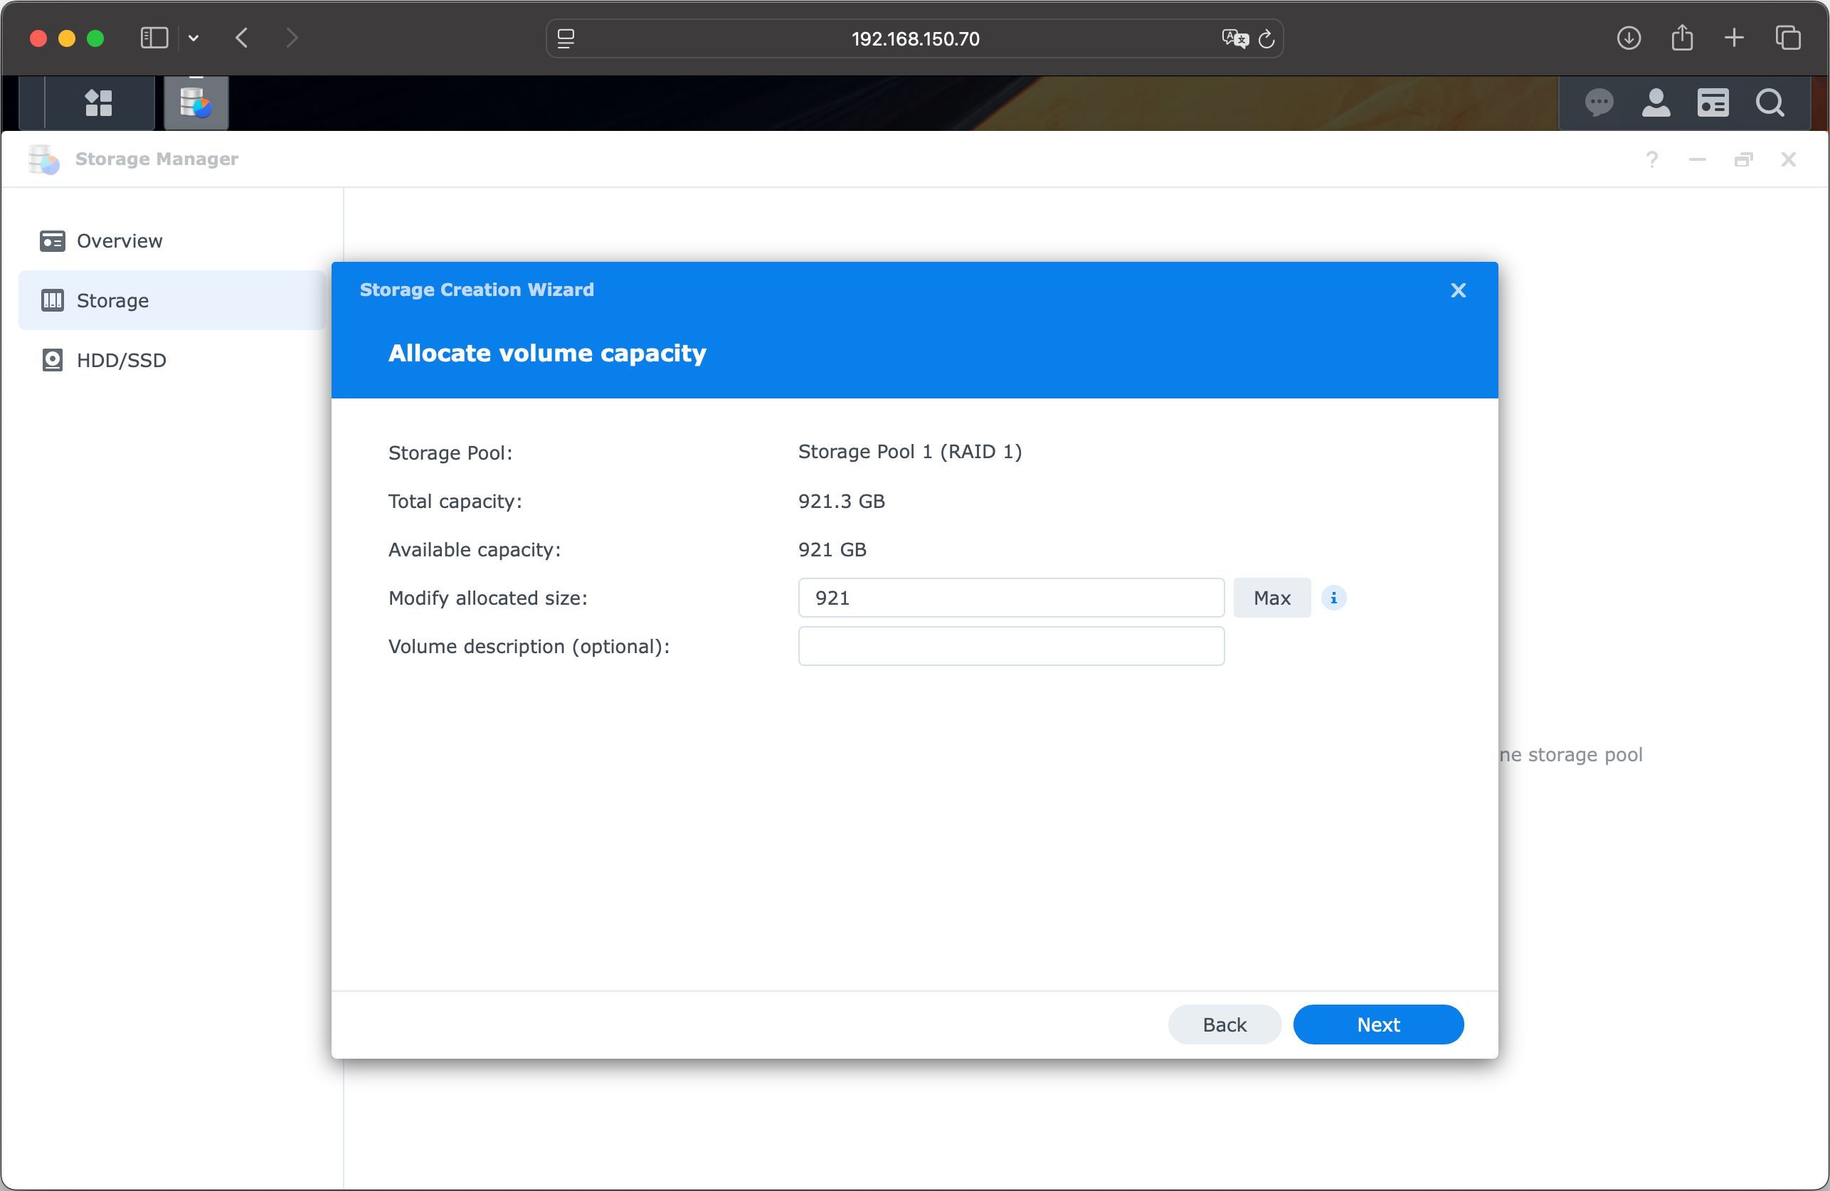
Task: Open the DSM Main Menu grid icon
Action: 98,103
